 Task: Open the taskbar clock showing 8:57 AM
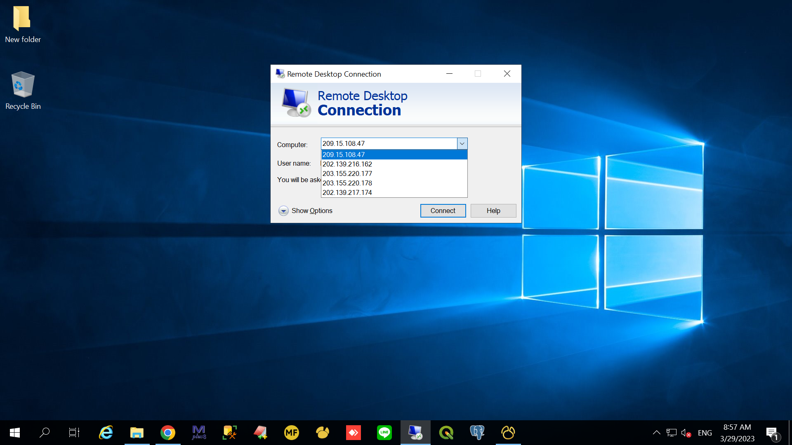[x=737, y=433]
